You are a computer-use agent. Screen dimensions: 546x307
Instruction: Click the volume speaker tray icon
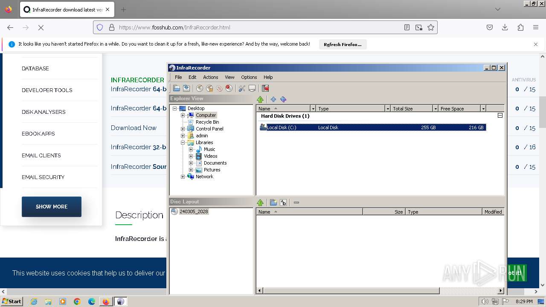point(485,301)
